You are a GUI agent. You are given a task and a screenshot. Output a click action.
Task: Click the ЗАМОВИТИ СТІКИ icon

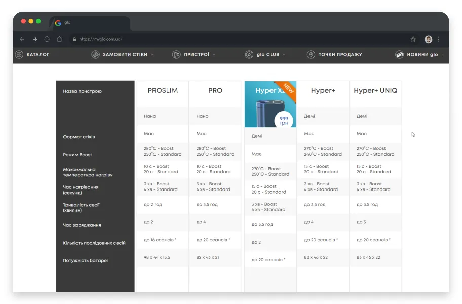click(x=95, y=55)
